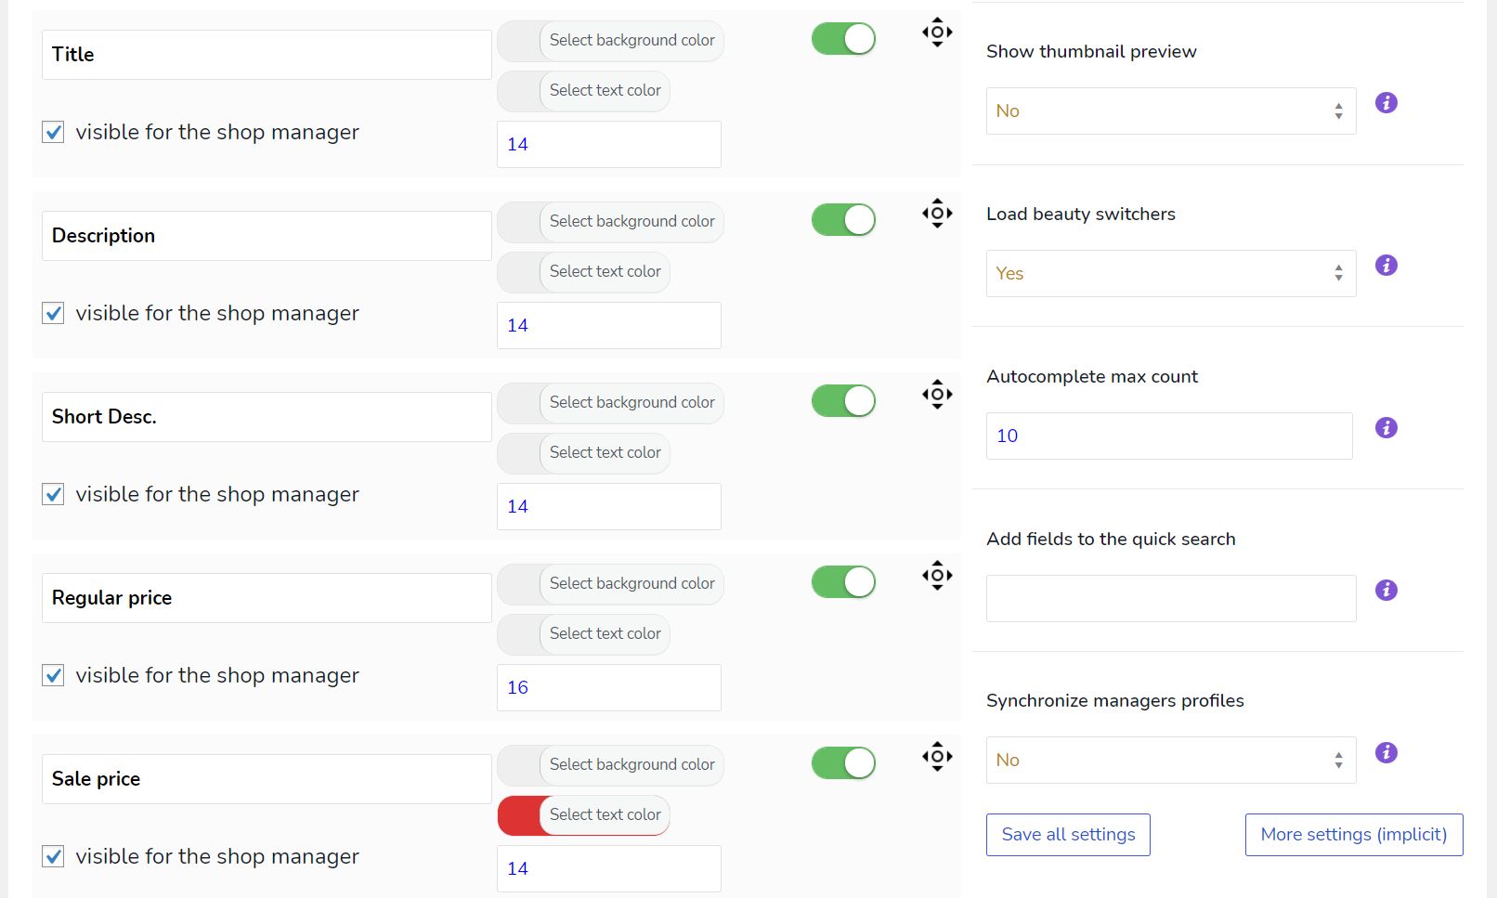This screenshot has width=1497, height=898.
Task: Open More settings (implicit)
Action: [1353, 835]
